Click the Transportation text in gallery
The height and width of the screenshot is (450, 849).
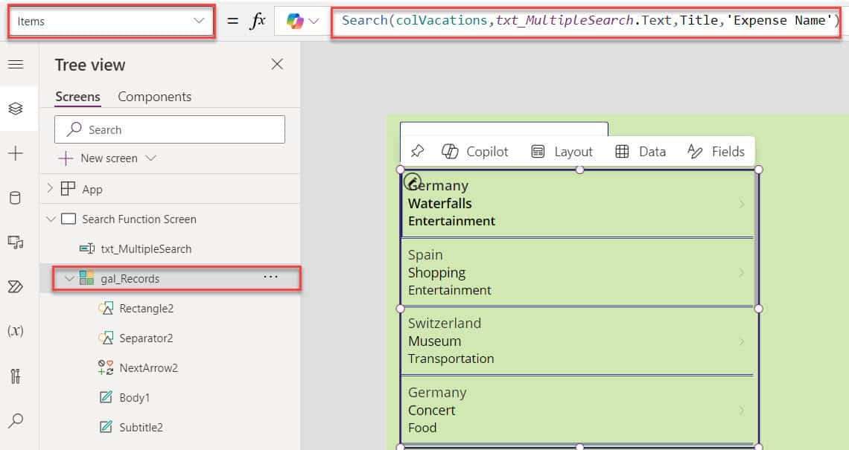451,359
